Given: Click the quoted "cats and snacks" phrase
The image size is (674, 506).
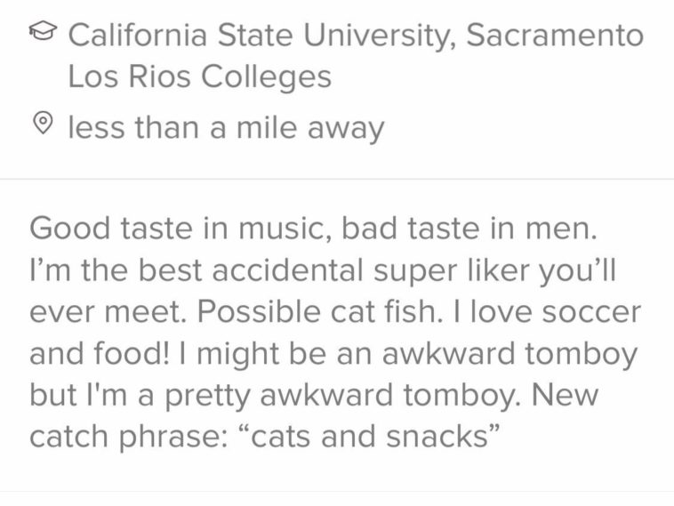Looking at the screenshot, I should pyautogui.click(x=373, y=437).
